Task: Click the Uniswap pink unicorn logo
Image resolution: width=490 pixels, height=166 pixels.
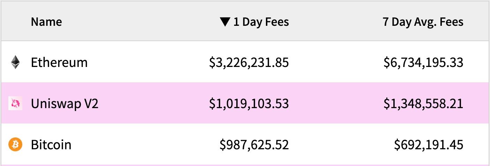Action: tap(15, 104)
